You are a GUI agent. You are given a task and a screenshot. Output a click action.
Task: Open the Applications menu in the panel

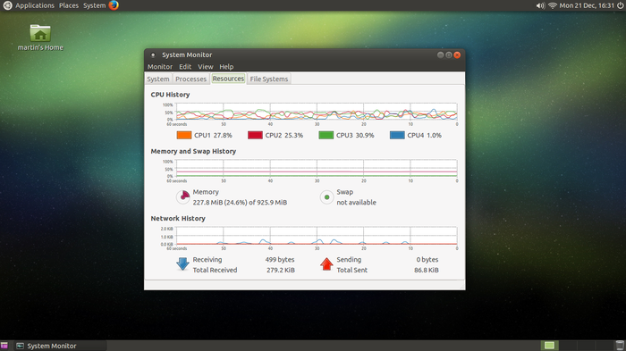click(x=34, y=5)
